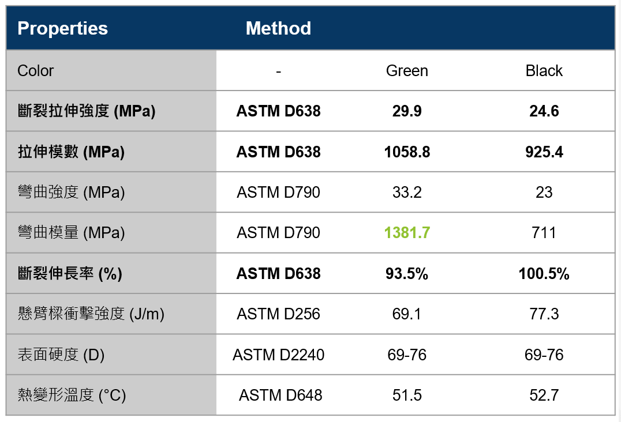Viewport: 621px width, 422px height.
Task: Select the Color row label cell
Action: (x=36, y=71)
